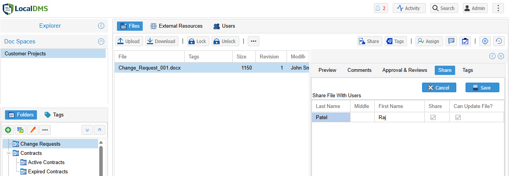Switch to the Users tab

[x=224, y=26]
